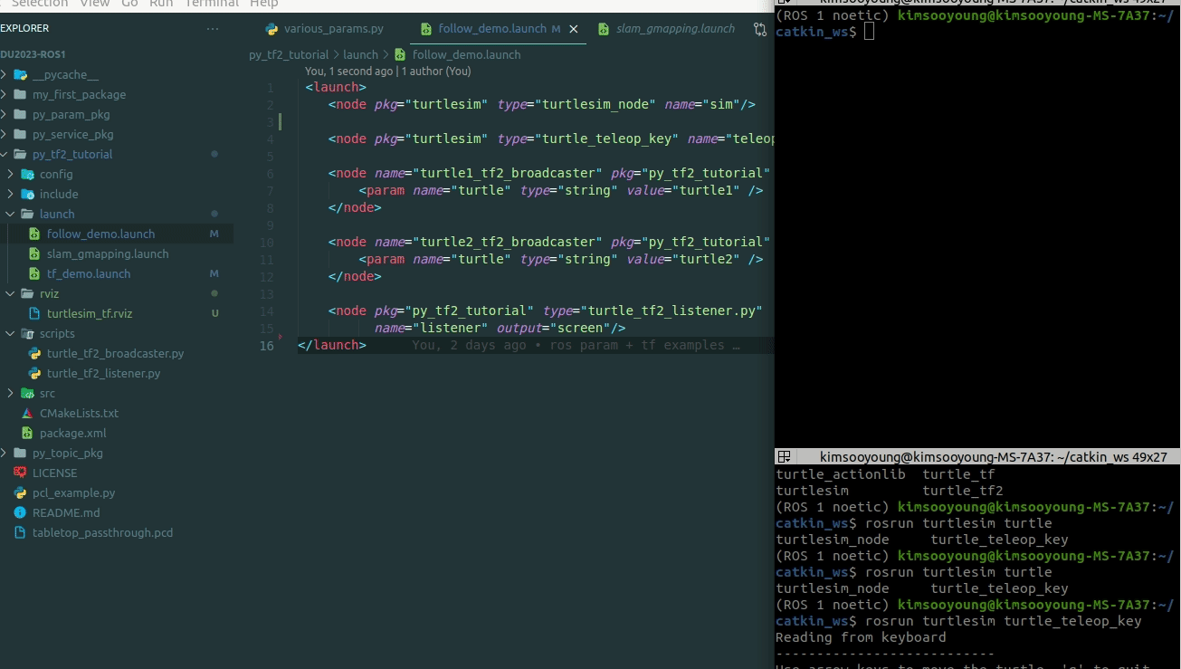1181x669 pixels.
Task: Open the Help menu
Action: click(x=264, y=4)
